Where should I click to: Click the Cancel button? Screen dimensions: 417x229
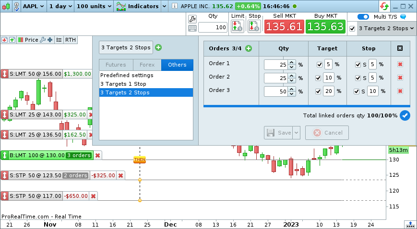pos(327,133)
